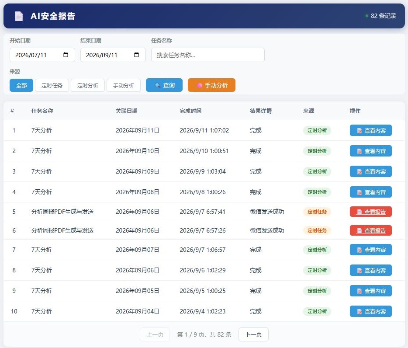View content for row 1 dated 2026/9/11
Screen dimensions: 408x348
pos(370,130)
